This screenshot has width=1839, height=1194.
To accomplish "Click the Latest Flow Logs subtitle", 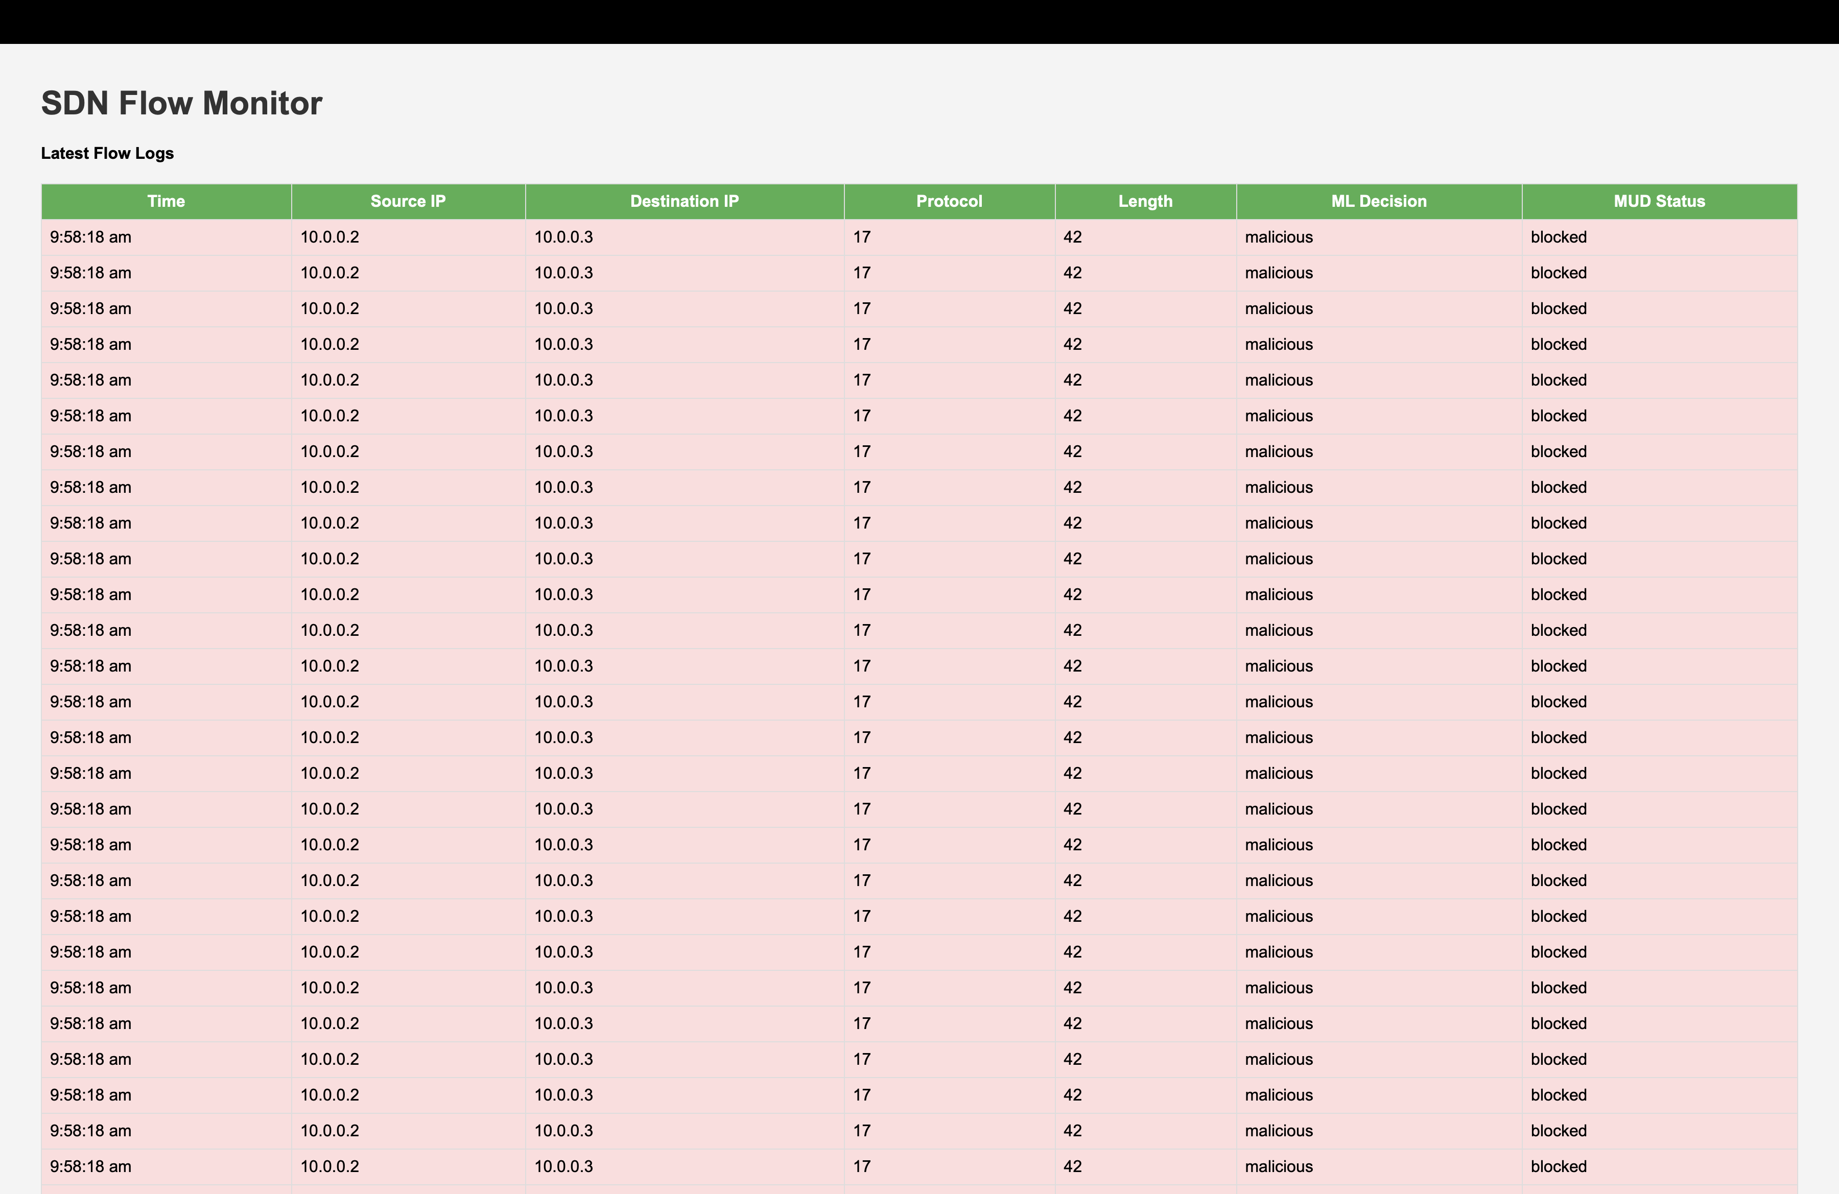I will click(x=107, y=153).
